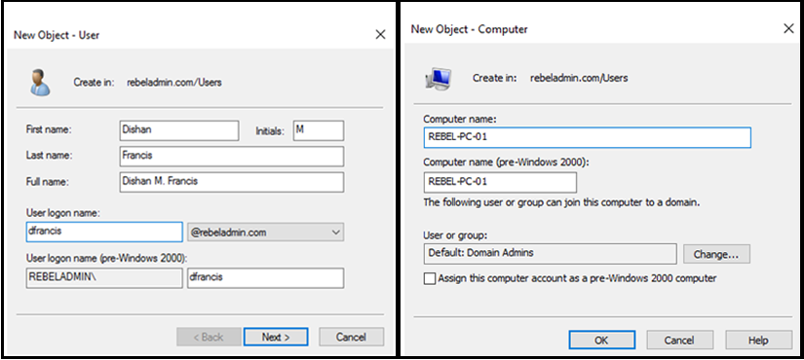Close the New Object - Computer window
Screen dimensions: 804x360
coord(788,28)
